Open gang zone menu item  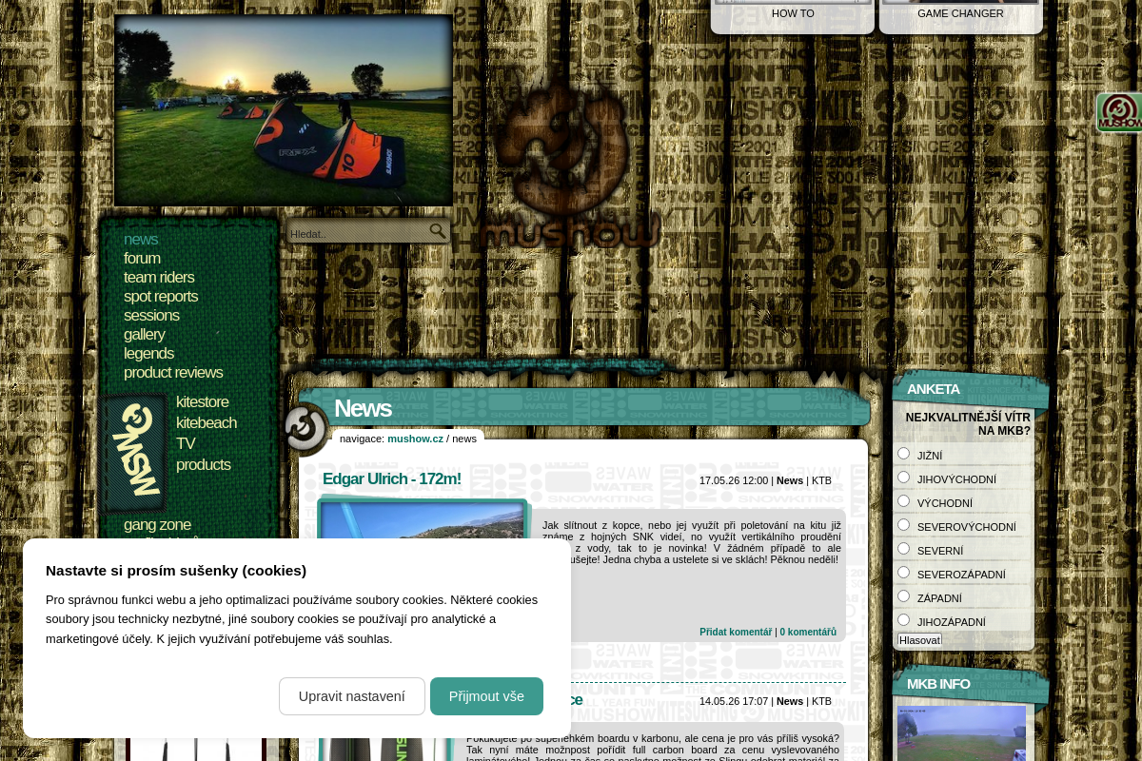coord(157,525)
